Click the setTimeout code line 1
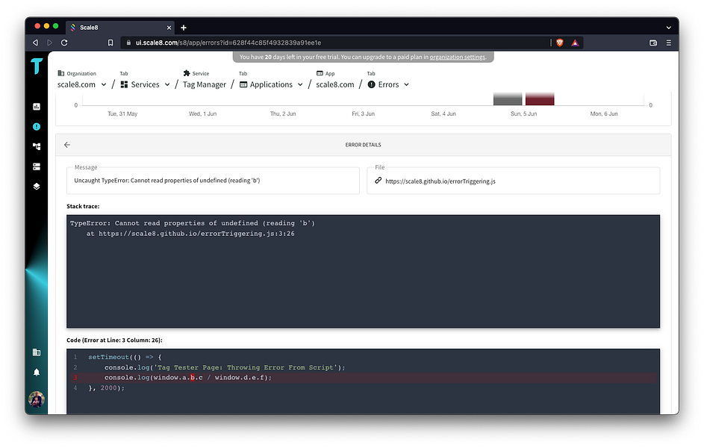 coord(125,357)
